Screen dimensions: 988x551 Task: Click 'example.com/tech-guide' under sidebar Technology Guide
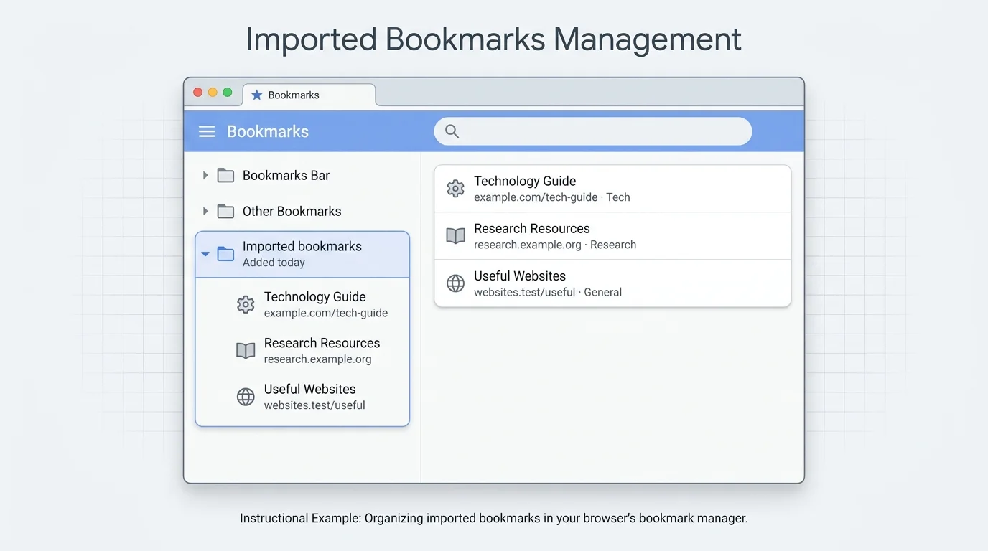[326, 313]
